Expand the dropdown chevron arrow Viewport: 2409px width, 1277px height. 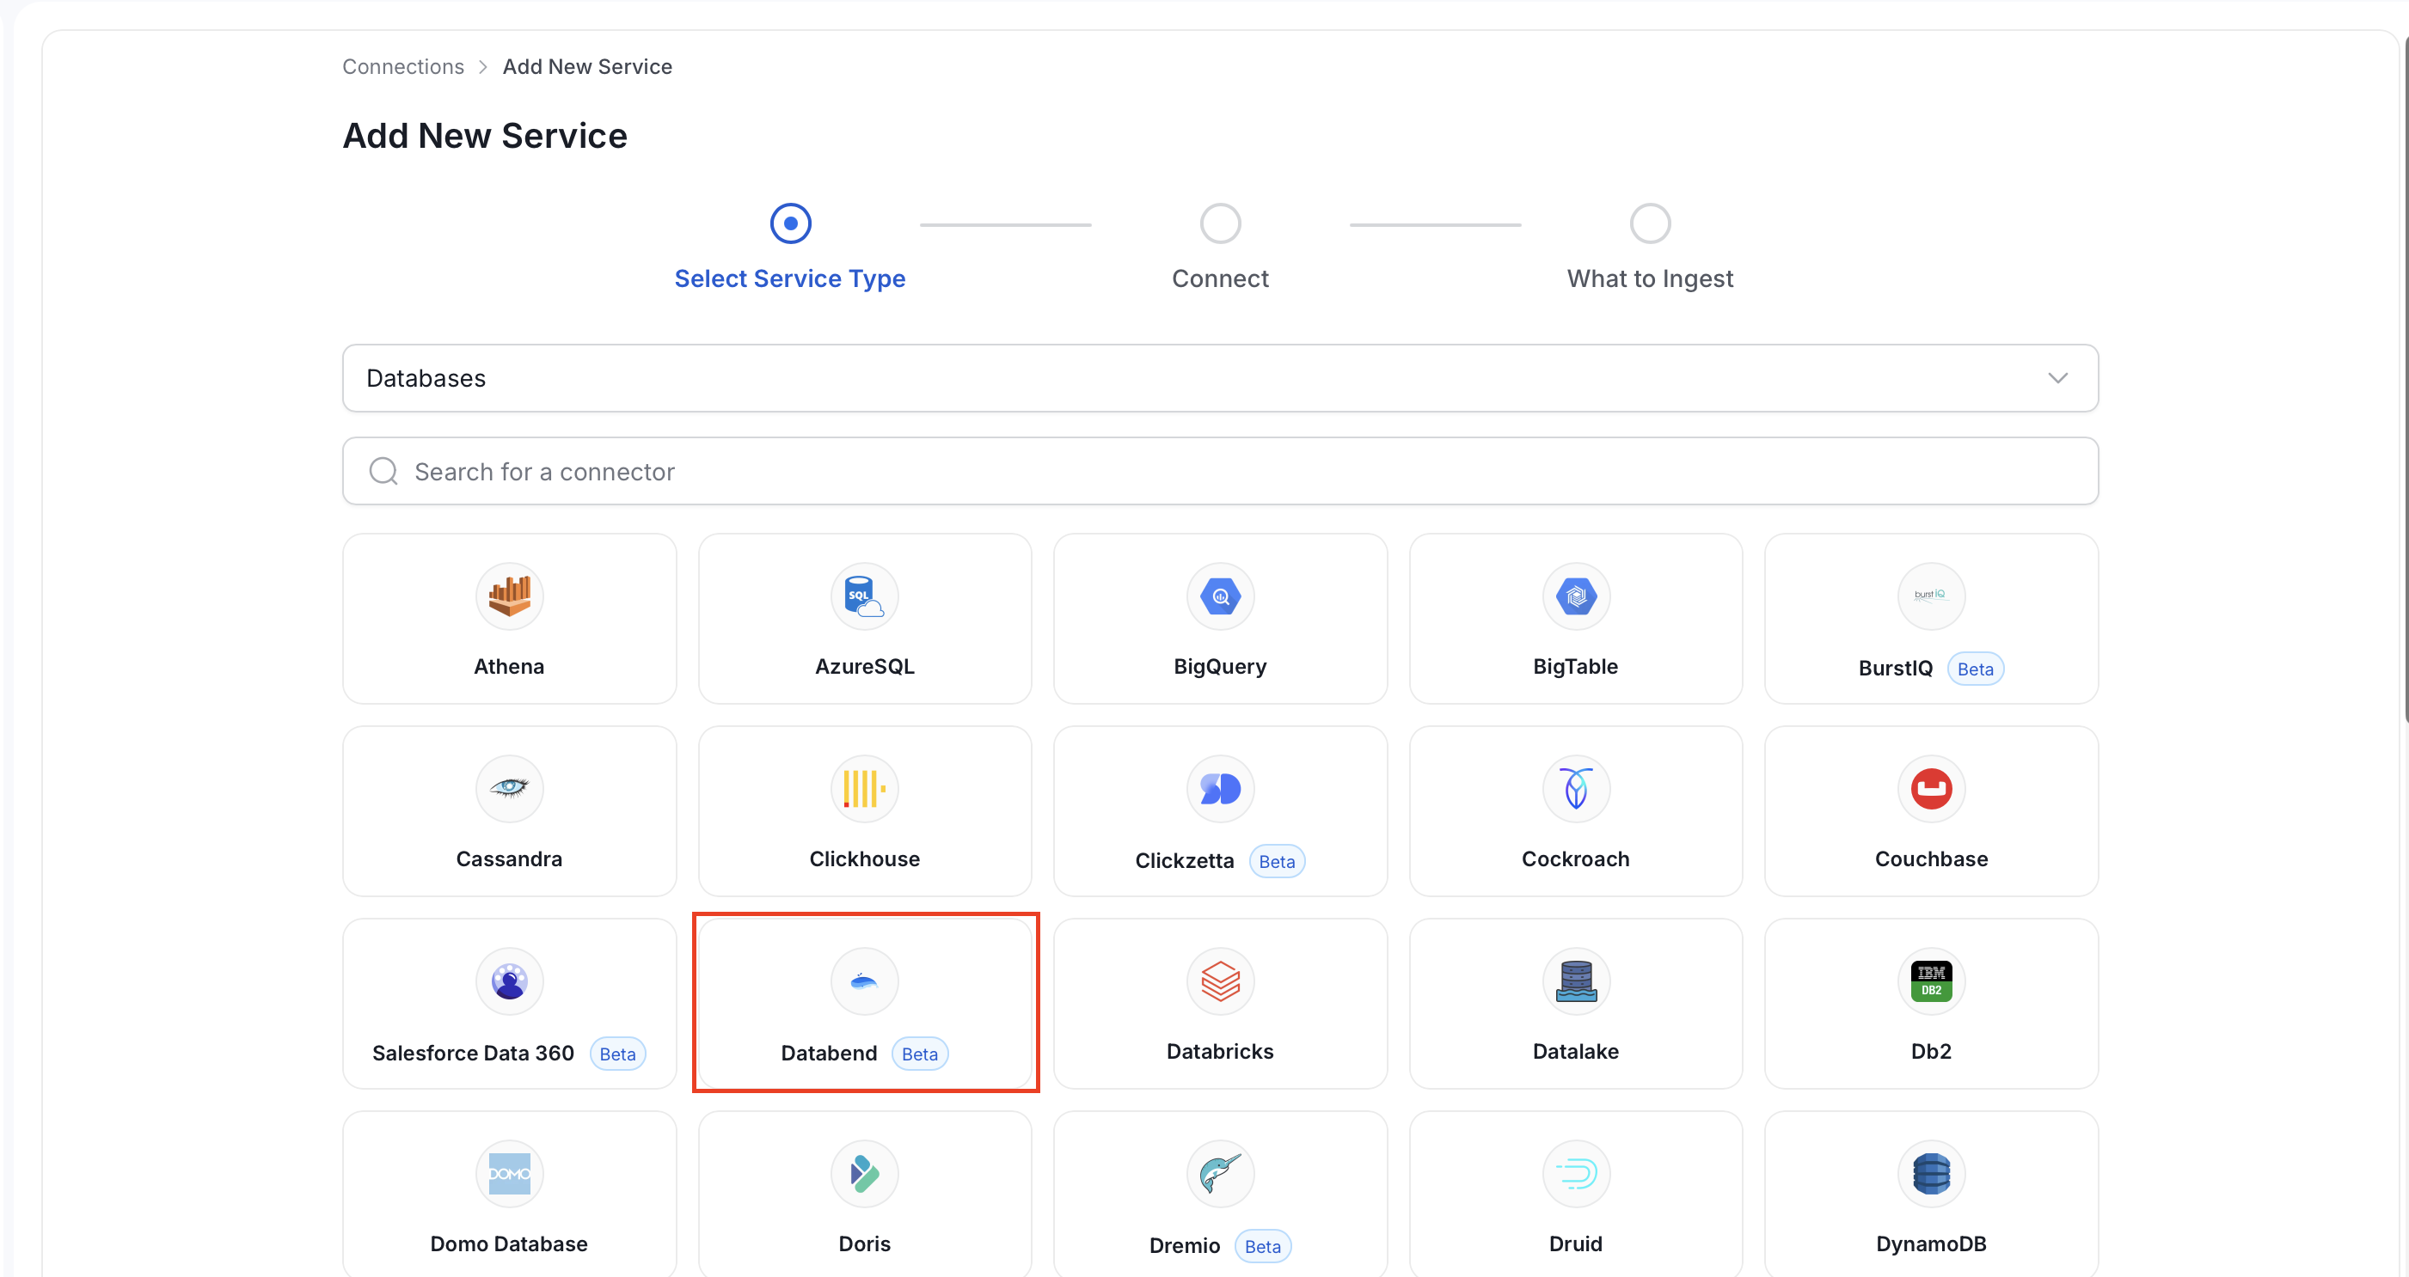(2057, 377)
